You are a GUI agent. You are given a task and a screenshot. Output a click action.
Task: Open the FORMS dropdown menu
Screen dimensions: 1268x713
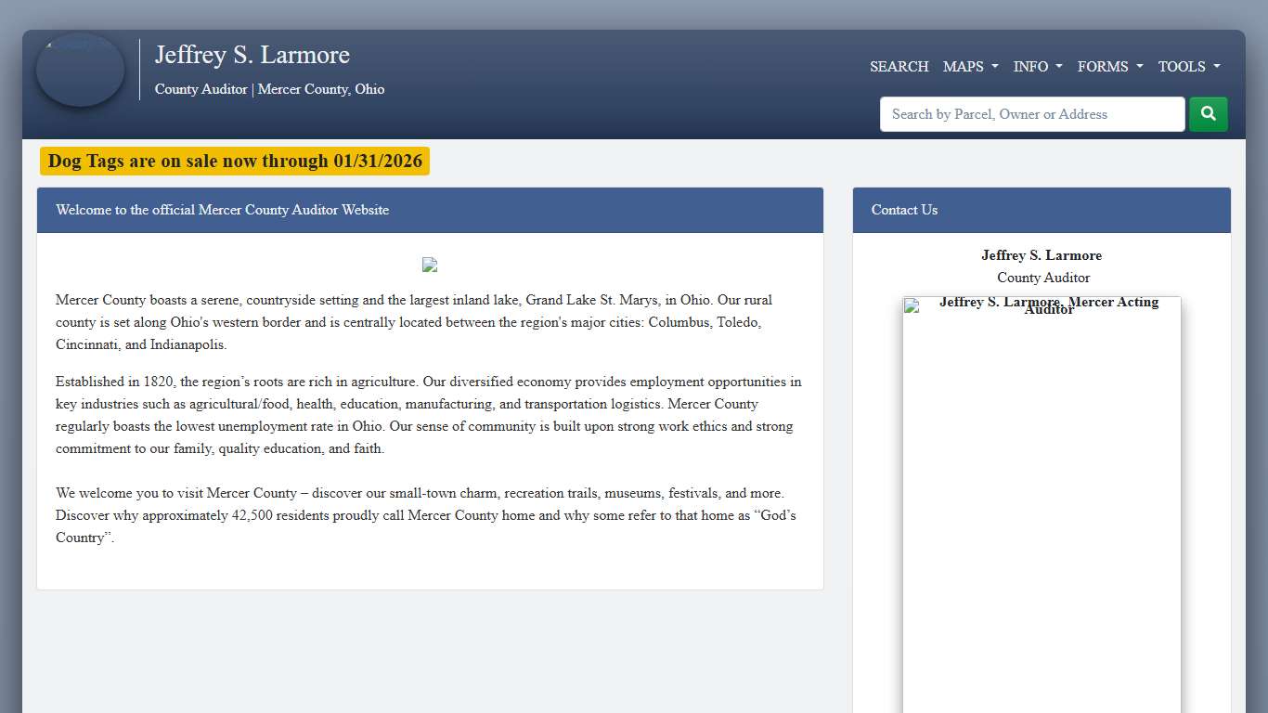(1109, 67)
